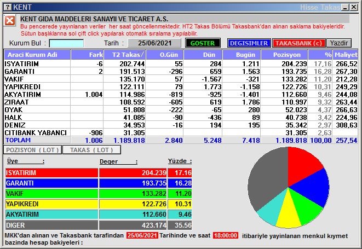This screenshot has height=249, width=362.
Task: Select the AKYATIRIM table row name
Action: [22, 94]
